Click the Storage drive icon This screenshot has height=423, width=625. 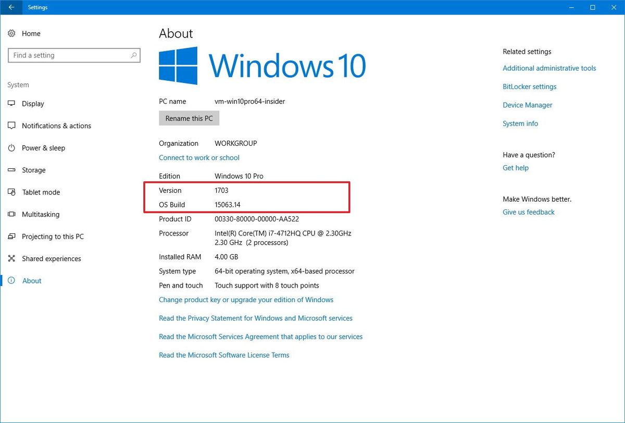11,170
